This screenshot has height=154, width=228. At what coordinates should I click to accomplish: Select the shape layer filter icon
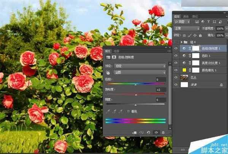point(214,22)
